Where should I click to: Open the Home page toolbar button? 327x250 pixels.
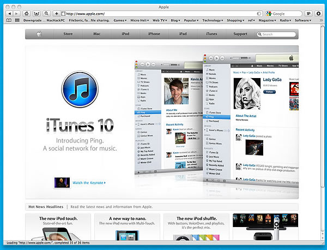pos(26,14)
